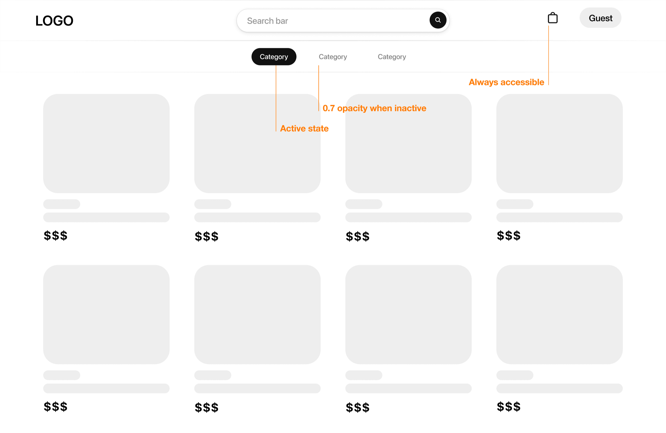The width and height of the screenshot is (666, 433).
Task: Switch to the middle inactive Category tab
Action: point(333,57)
